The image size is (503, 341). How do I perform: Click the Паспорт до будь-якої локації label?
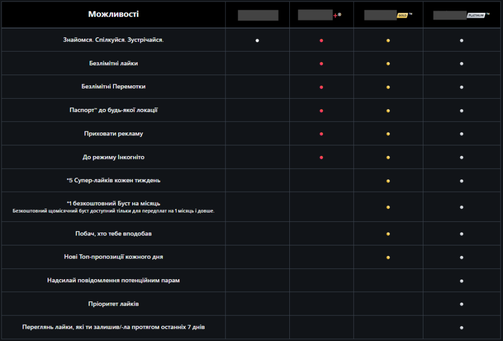coord(113,110)
